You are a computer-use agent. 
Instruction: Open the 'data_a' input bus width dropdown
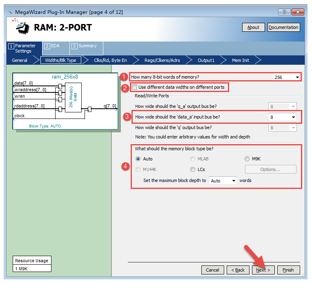point(282,117)
